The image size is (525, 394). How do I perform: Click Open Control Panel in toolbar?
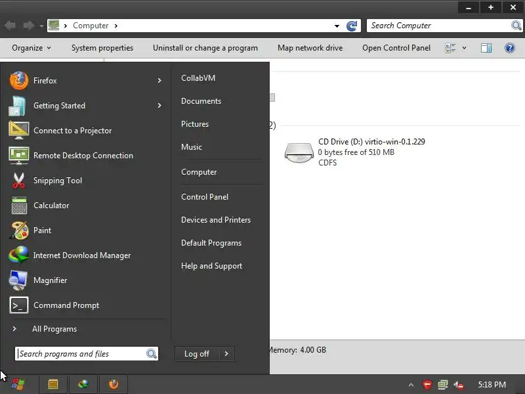coord(396,48)
